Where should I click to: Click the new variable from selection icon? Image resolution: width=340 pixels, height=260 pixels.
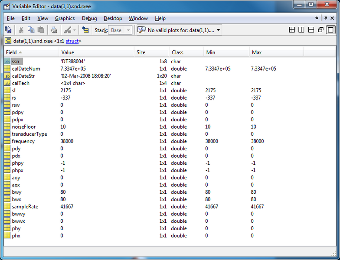[8, 30]
